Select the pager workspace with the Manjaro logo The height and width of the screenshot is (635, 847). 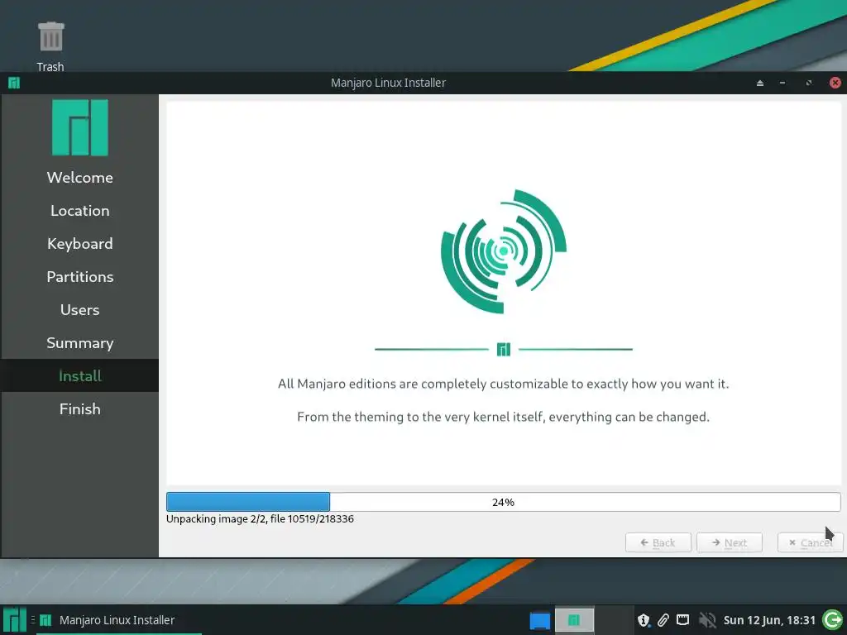tap(575, 620)
